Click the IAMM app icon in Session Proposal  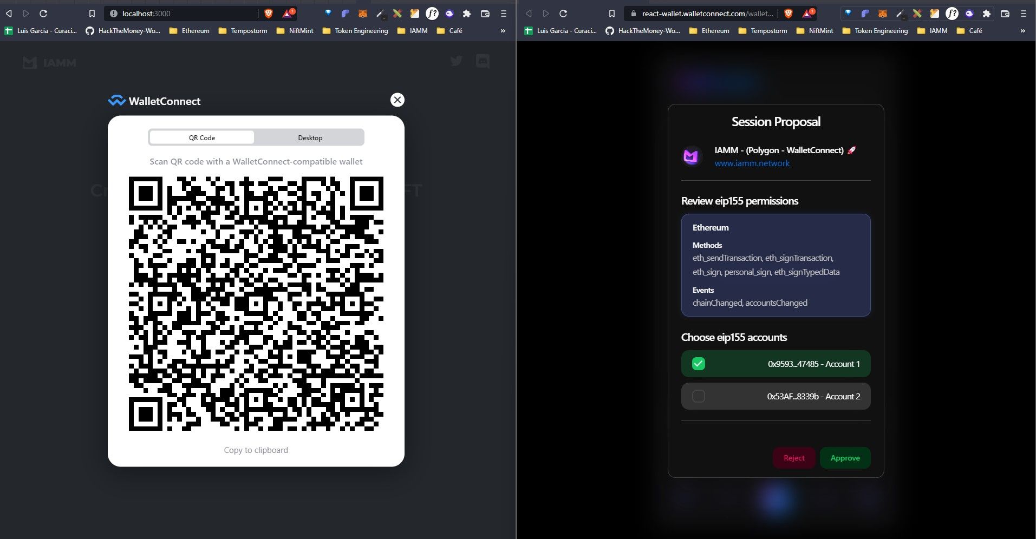tap(691, 156)
